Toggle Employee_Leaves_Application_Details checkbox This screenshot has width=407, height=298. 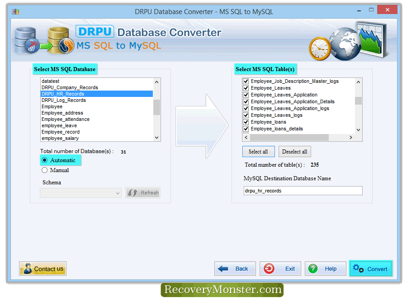pyautogui.click(x=246, y=102)
